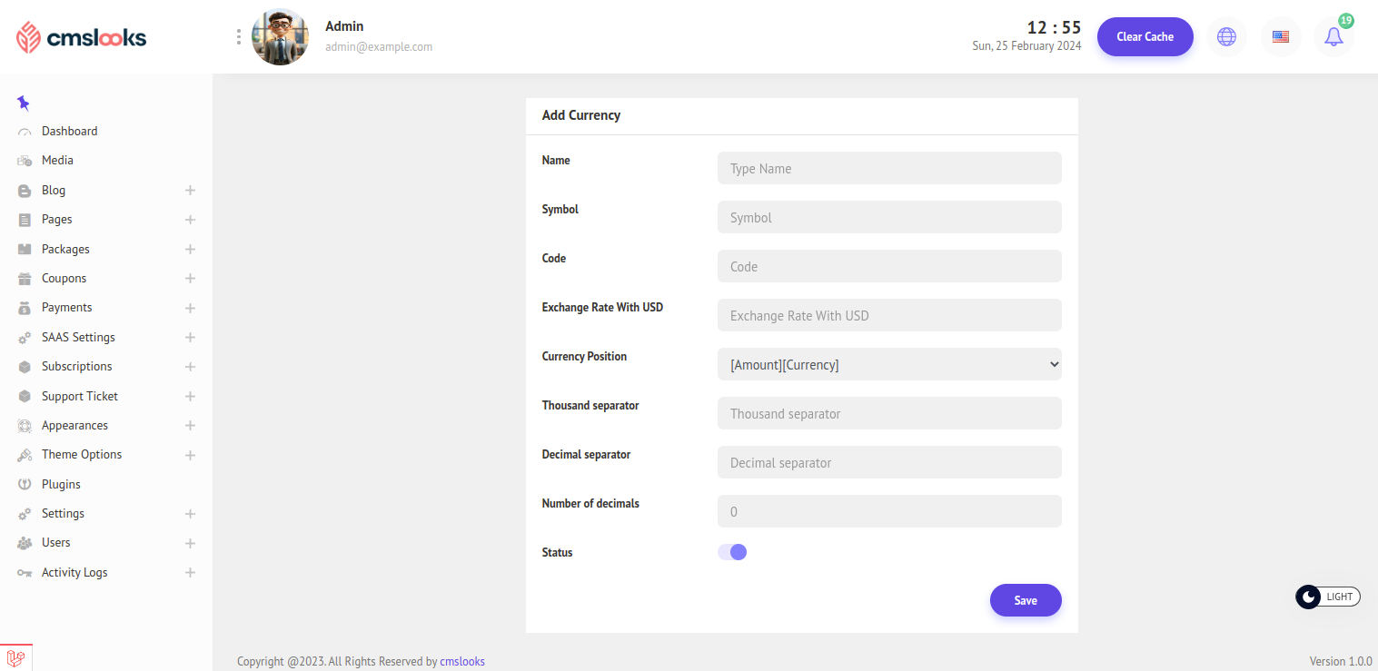Click the Exchange Rate With USD field
The image size is (1378, 671).
[x=888, y=315]
